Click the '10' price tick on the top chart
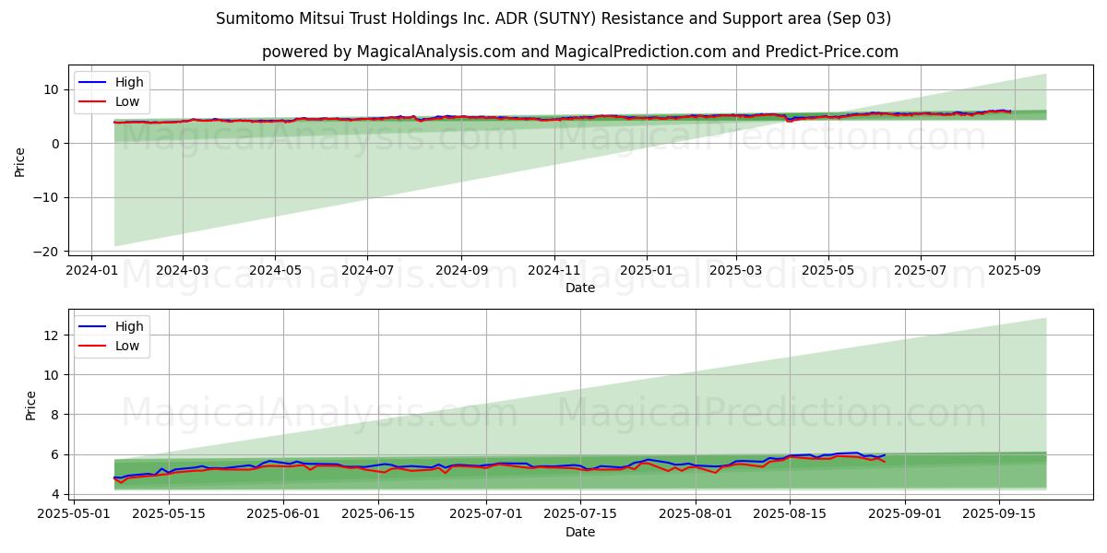Screen dimensions: 1107x553 click(54, 90)
